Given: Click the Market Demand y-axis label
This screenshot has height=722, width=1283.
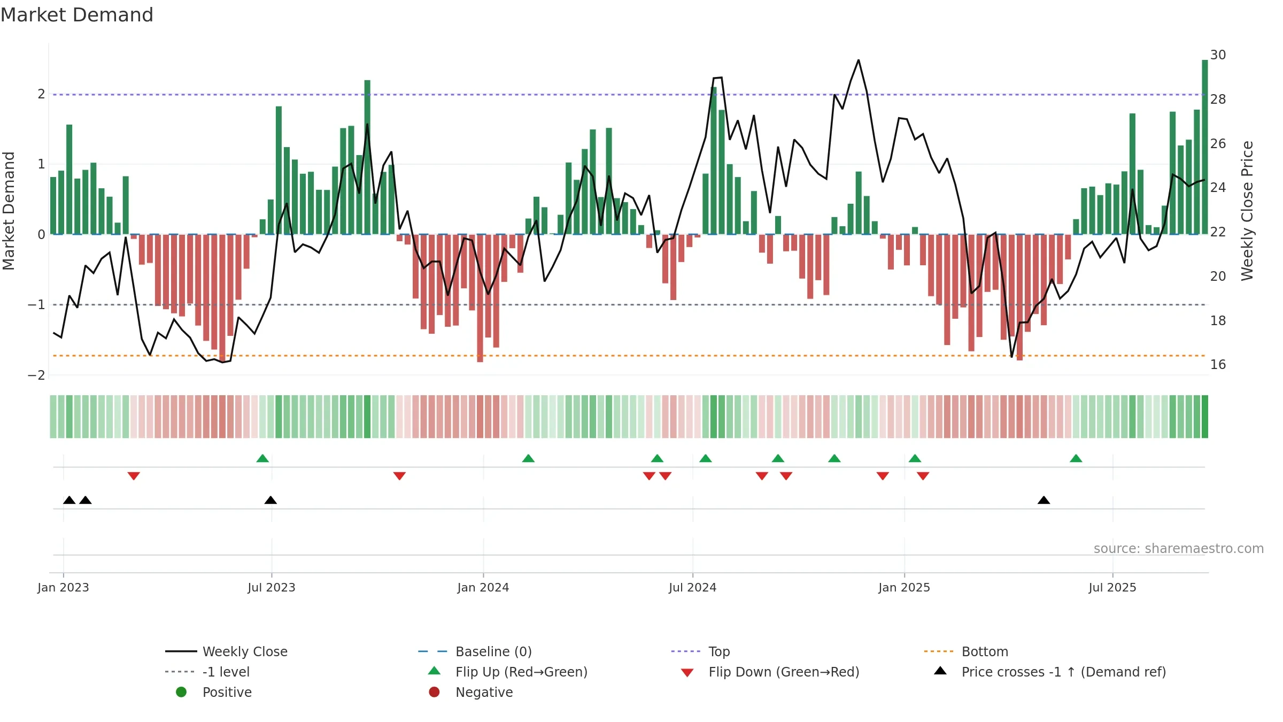Looking at the screenshot, I should click(x=9, y=211).
